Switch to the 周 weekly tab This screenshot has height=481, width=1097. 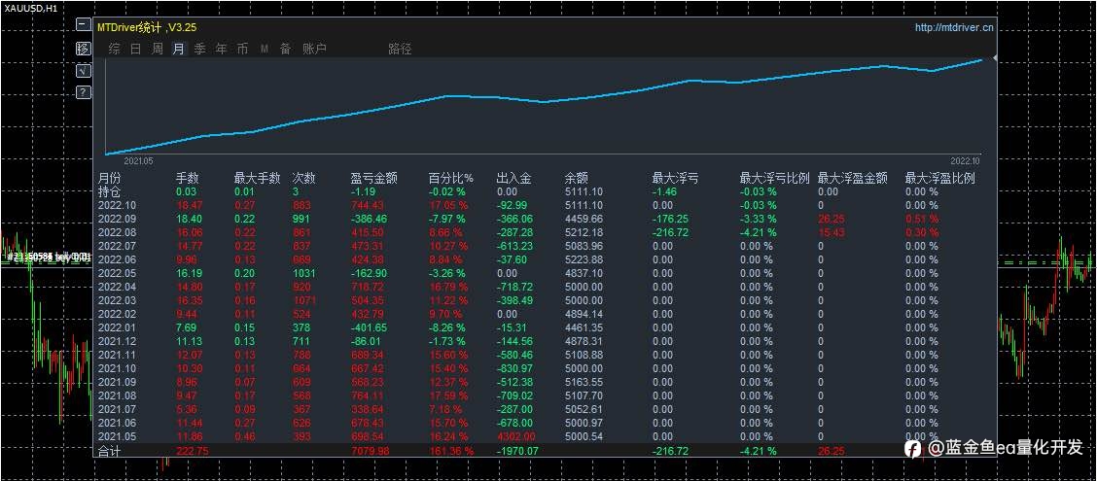click(x=158, y=49)
